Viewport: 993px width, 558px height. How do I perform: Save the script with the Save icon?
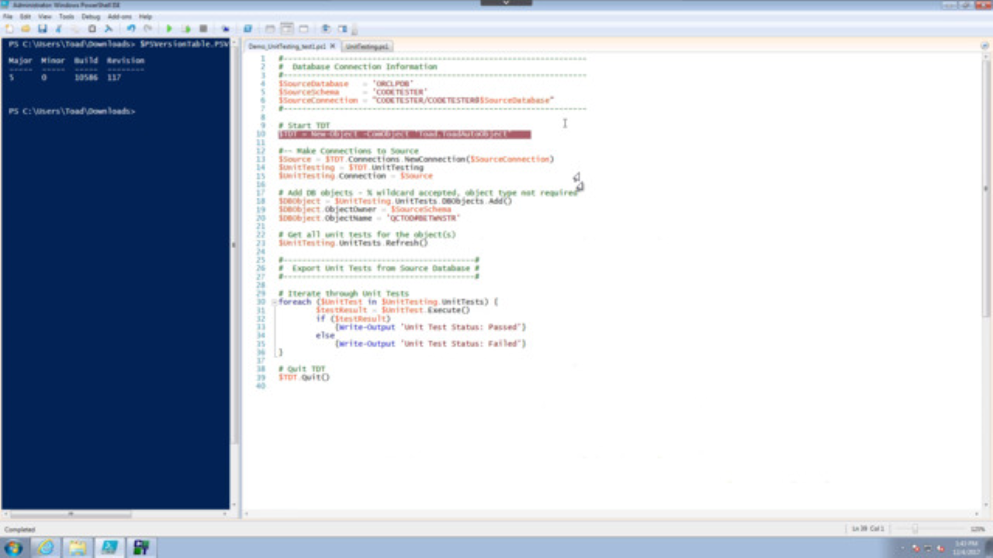[x=42, y=29]
